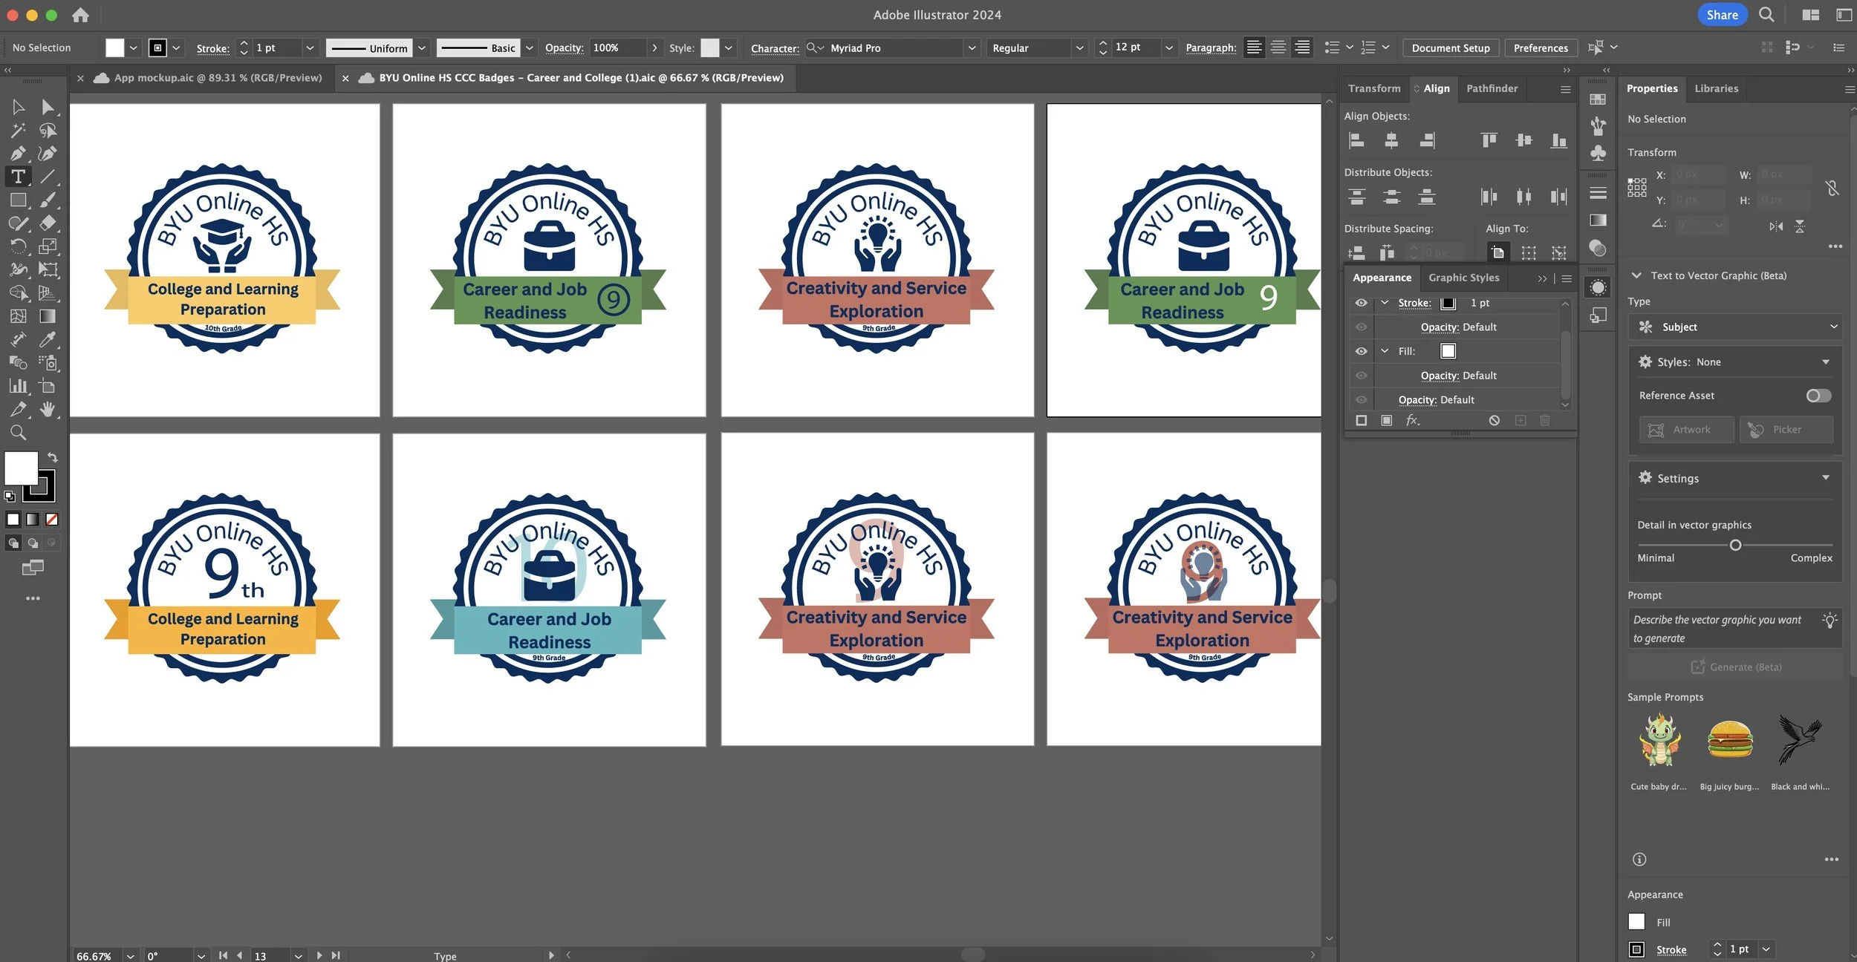Toggle visibility of Stroke row in Appearance

coord(1361,303)
